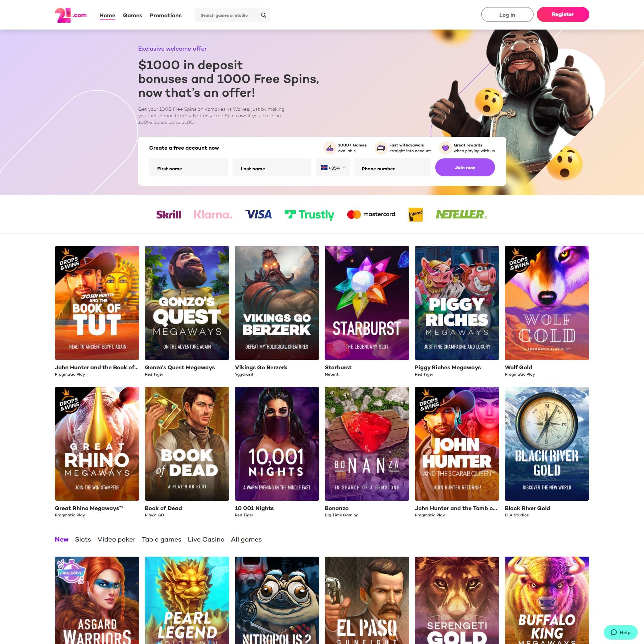Click the search magnifier icon
The height and width of the screenshot is (644, 644).
tap(264, 15)
